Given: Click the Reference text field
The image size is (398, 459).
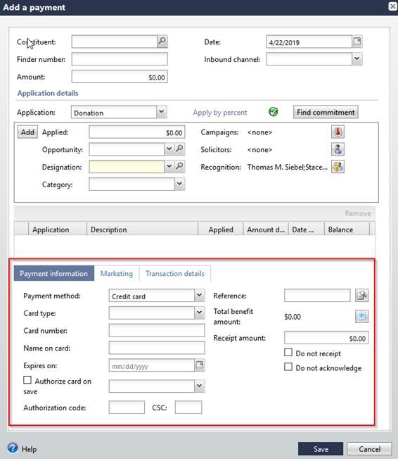Looking at the screenshot, I should point(317,296).
